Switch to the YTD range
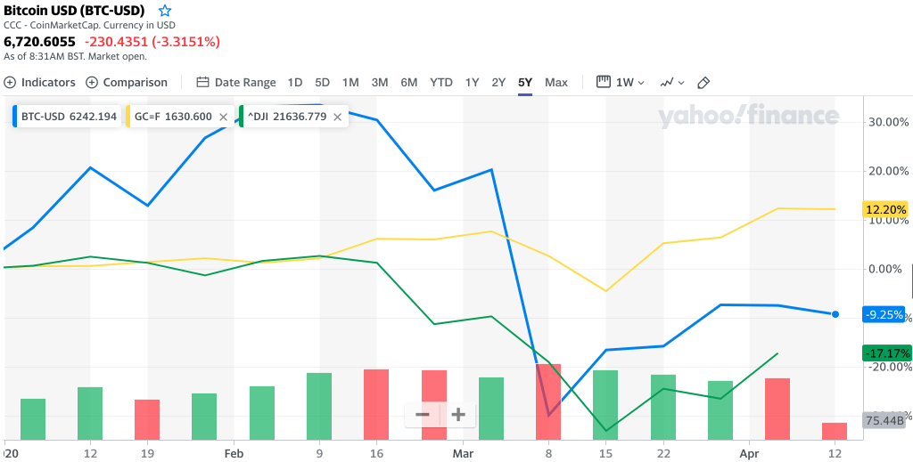The width and height of the screenshot is (913, 462). pos(441,82)
